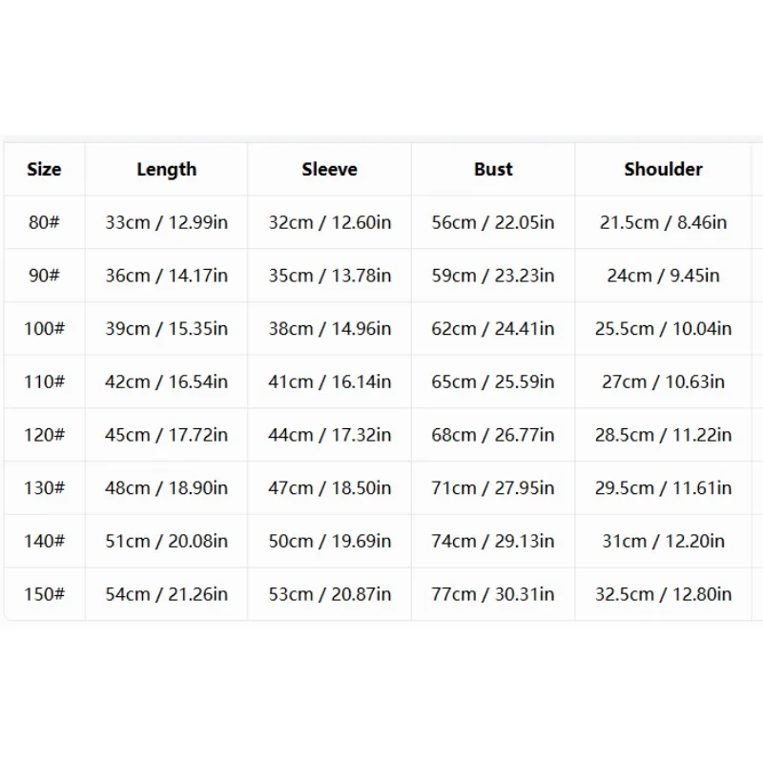Select the 35cm / 13.78in sleeve cell
Image resolution: width=763 pixels, height=763 pixels.
point(329,276)
